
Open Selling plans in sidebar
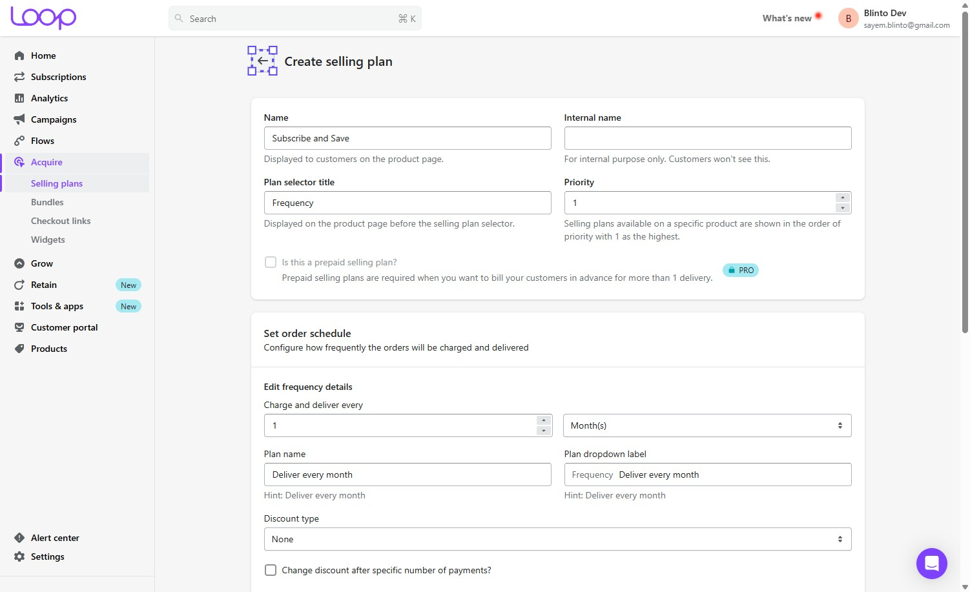pyautogui.click(x=57, y=183)
